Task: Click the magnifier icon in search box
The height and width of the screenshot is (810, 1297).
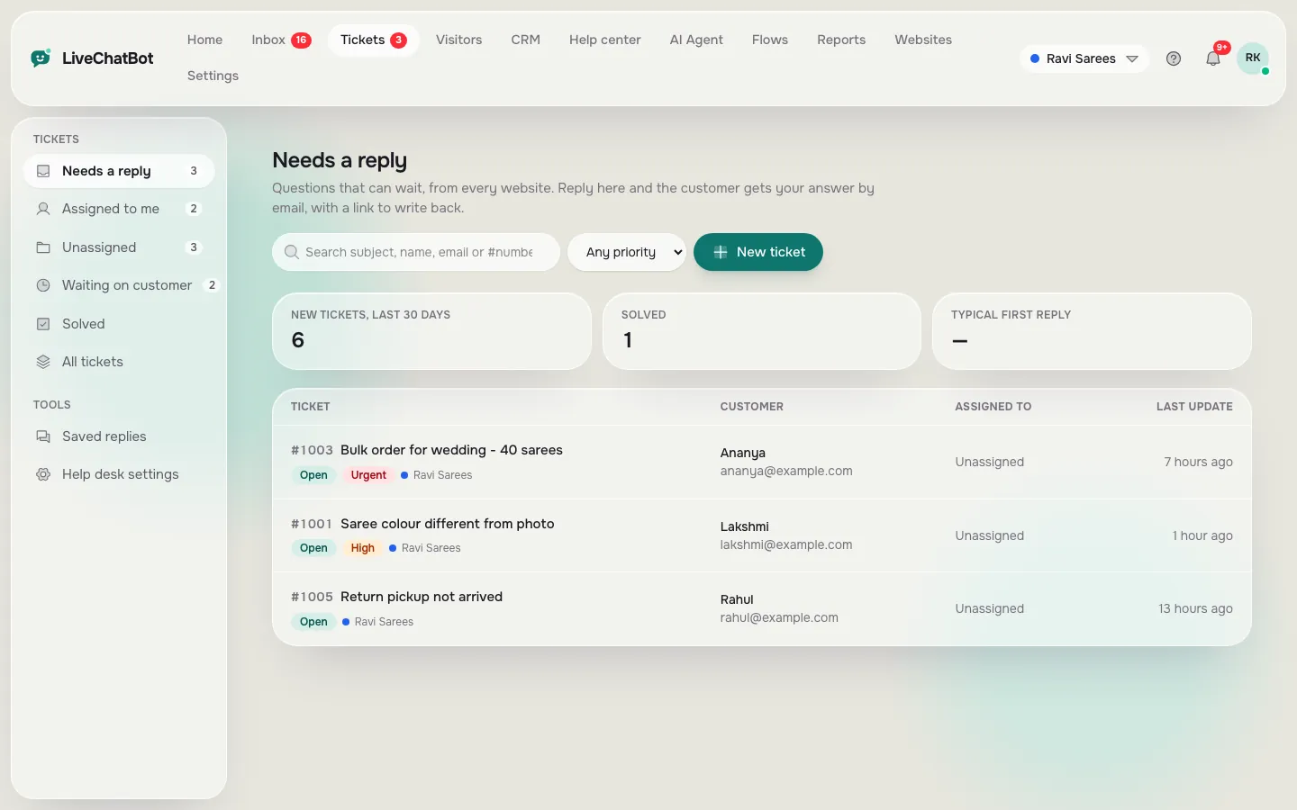Action: click(x=292, y=252)
